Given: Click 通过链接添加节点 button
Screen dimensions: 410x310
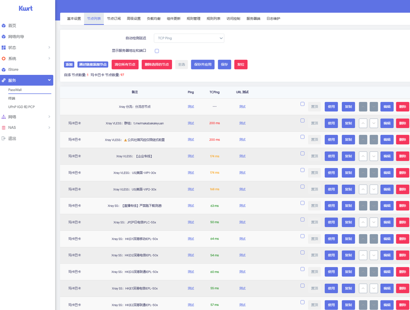Looking at the screenshot, I should pyautogui.click(x=93, y=65).
